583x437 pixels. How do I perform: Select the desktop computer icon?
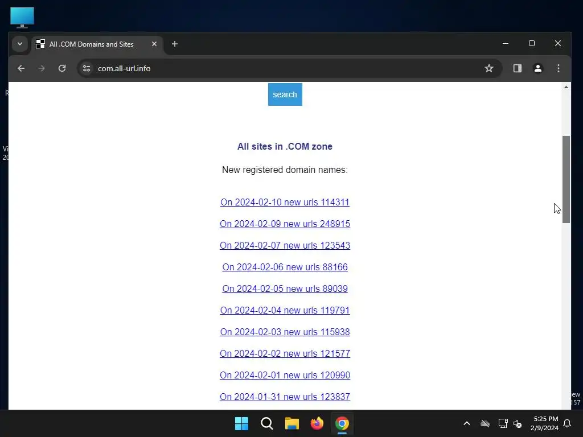(x=22, y=17)
